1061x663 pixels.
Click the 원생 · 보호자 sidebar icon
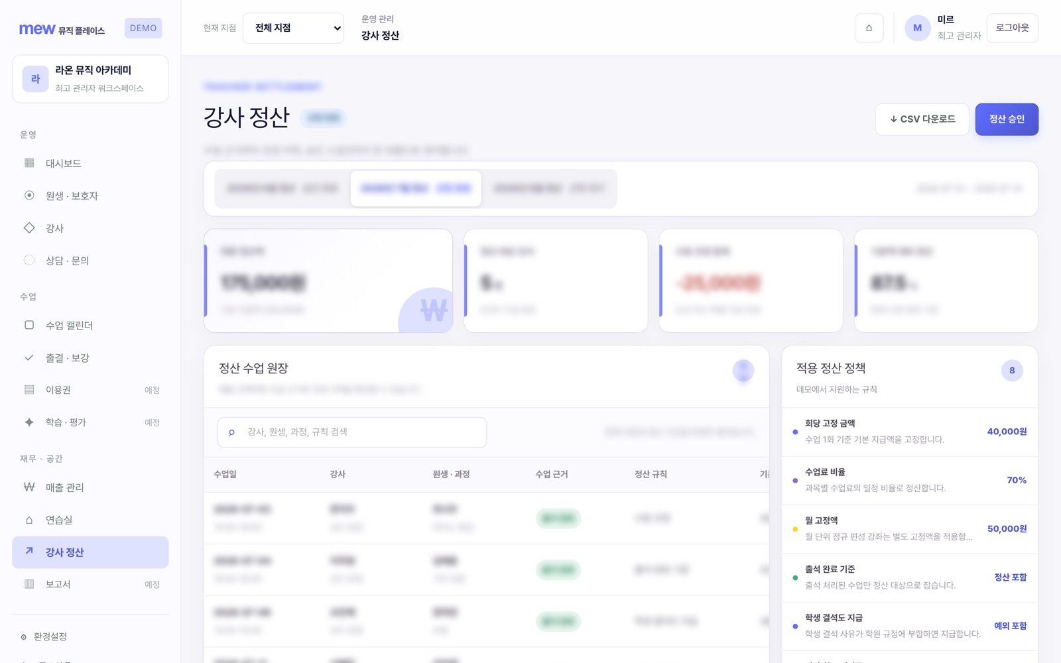coord(29,196)
